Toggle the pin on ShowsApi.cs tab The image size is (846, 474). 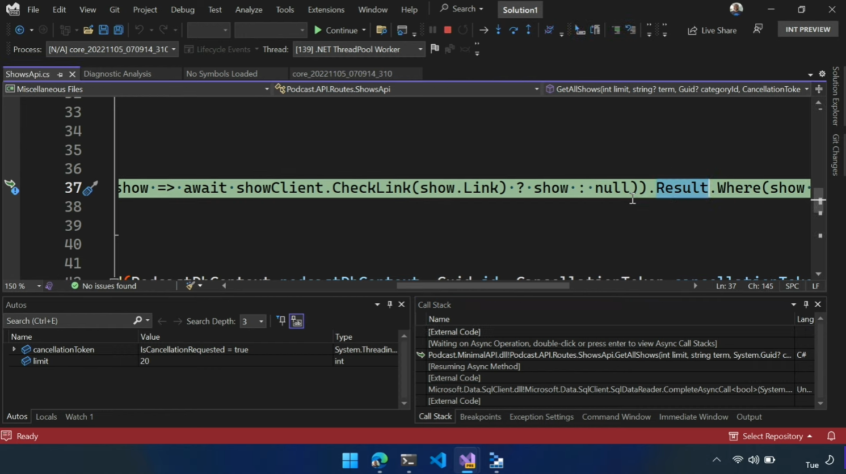click(x=60, y=74)
